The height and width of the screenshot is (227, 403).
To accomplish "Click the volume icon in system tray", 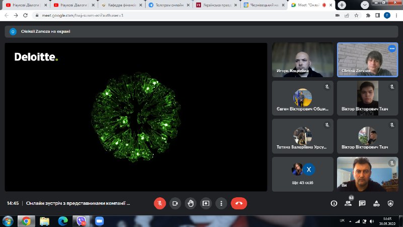I will 372,221.
